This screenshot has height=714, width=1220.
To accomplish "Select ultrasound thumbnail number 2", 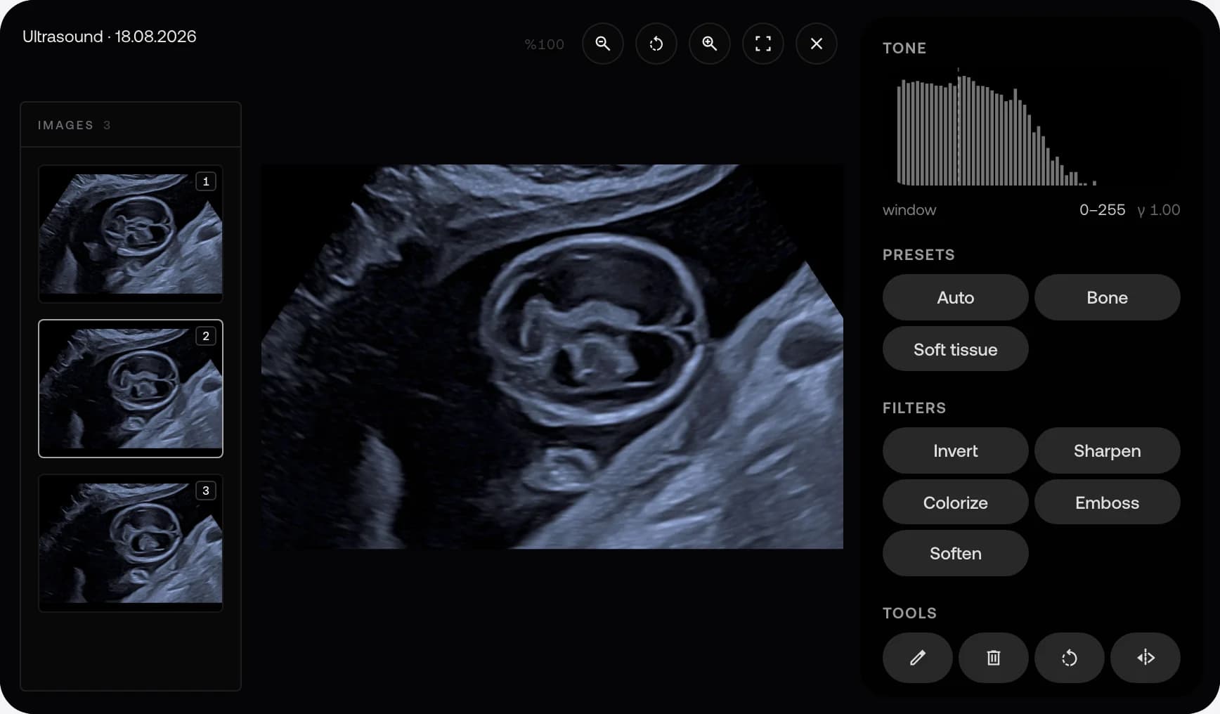I will pos(131,389).
